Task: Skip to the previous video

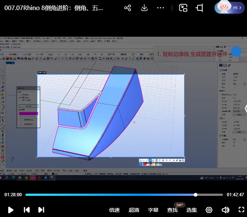Action: [x=27, y=210]
